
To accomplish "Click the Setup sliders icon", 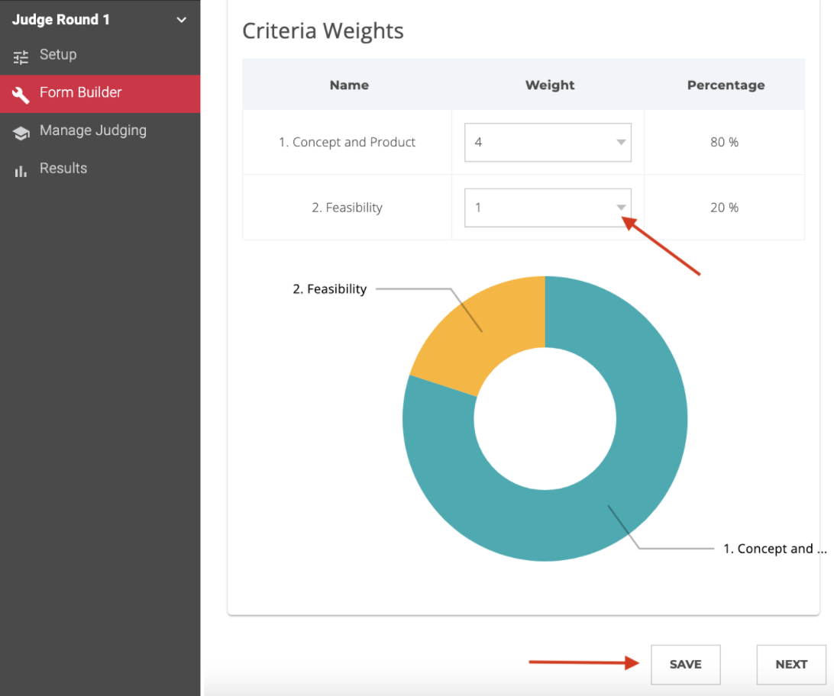I will coord(21,56).
